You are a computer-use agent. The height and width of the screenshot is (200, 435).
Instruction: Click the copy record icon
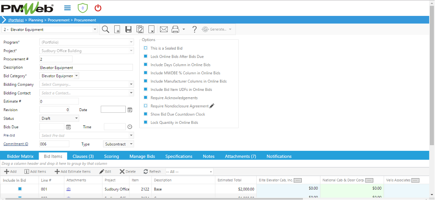[140, 29]
